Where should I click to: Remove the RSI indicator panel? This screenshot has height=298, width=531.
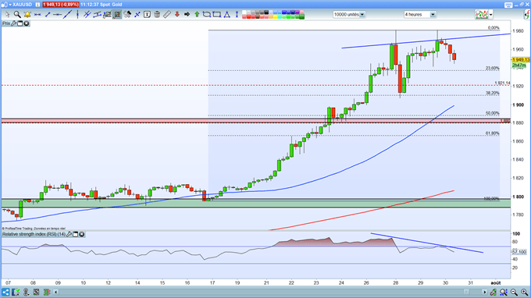click(82, 234)
